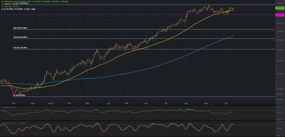
Task: Click the yellow SMA(50) legend marker
Action: (x=2, y=4)
